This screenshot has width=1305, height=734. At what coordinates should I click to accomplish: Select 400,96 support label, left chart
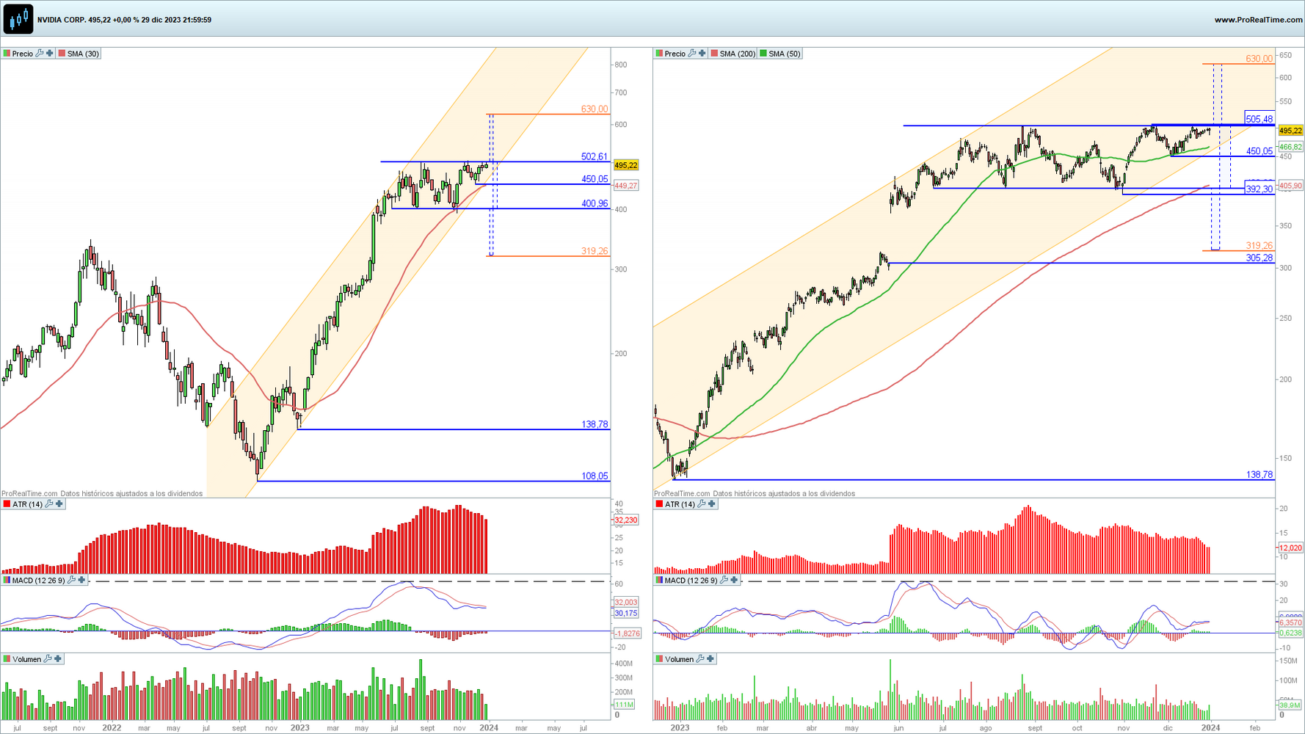click(x=595, y=203)
